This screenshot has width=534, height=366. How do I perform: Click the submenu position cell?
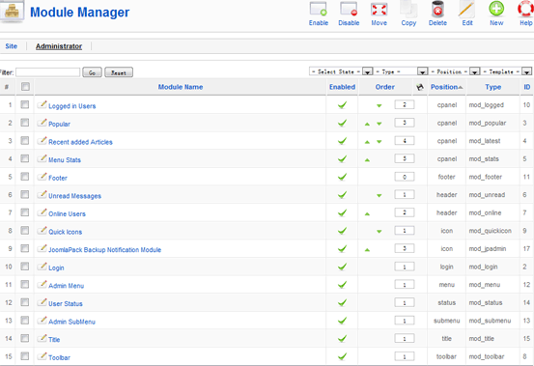click(446, 321)
